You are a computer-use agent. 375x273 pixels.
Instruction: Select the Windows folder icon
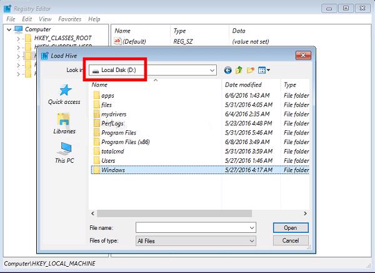pos(97,170)
